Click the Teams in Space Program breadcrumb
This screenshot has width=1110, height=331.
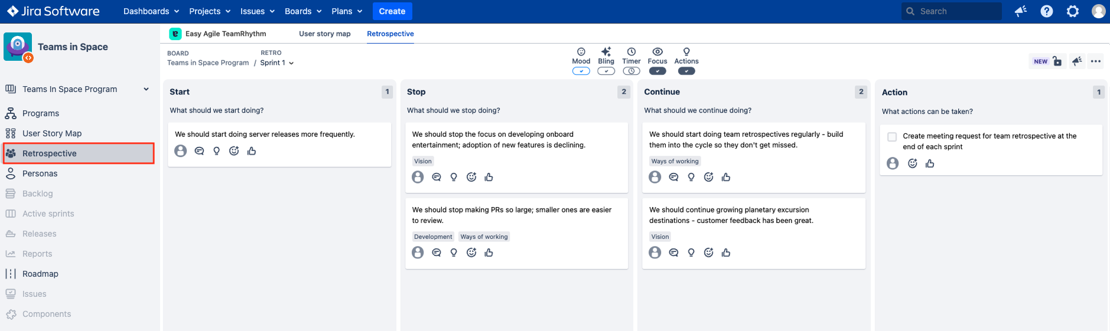[x=208, y=63]
